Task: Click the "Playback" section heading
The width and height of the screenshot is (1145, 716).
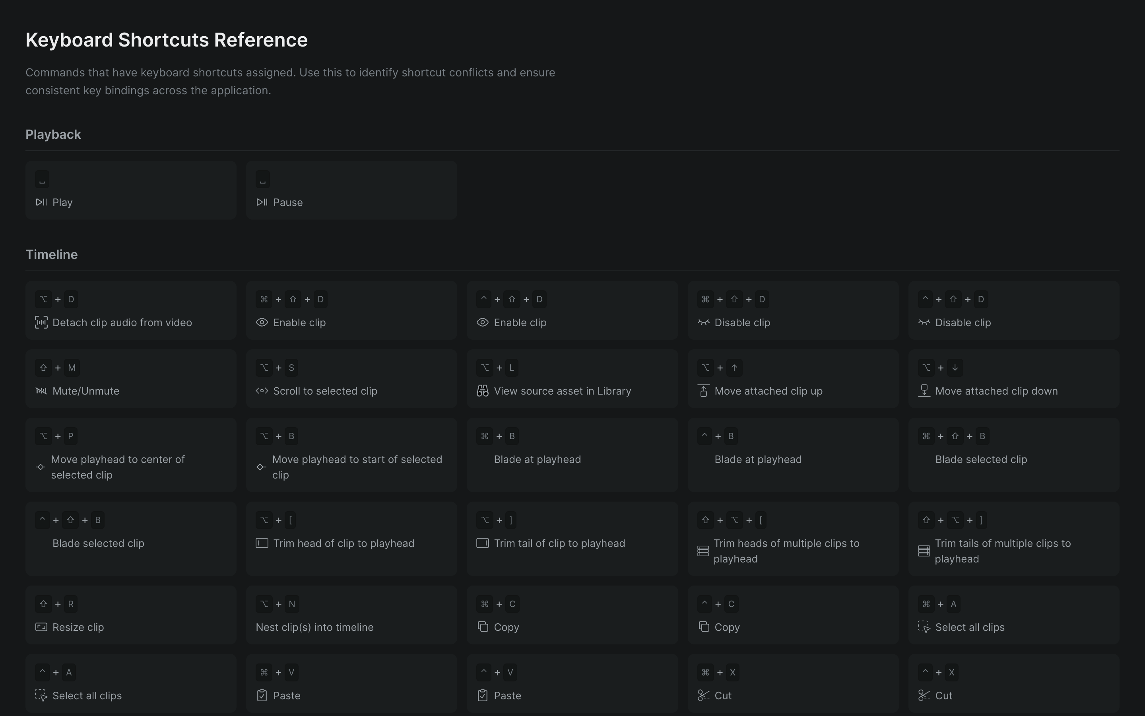Action: [53, 134]
